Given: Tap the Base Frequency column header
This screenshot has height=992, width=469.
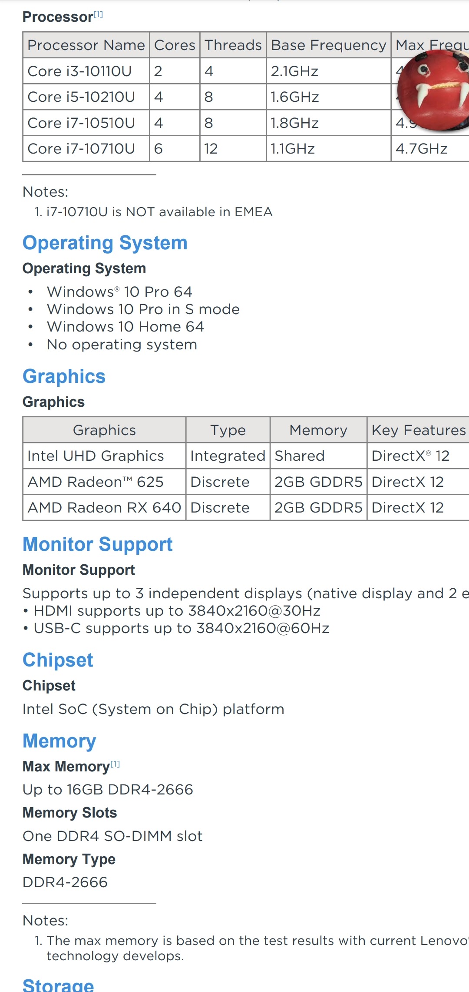Looking at the screenshot, I should point(328,45).
